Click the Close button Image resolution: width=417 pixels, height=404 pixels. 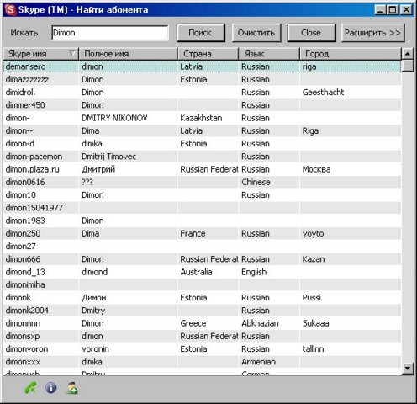311,33
